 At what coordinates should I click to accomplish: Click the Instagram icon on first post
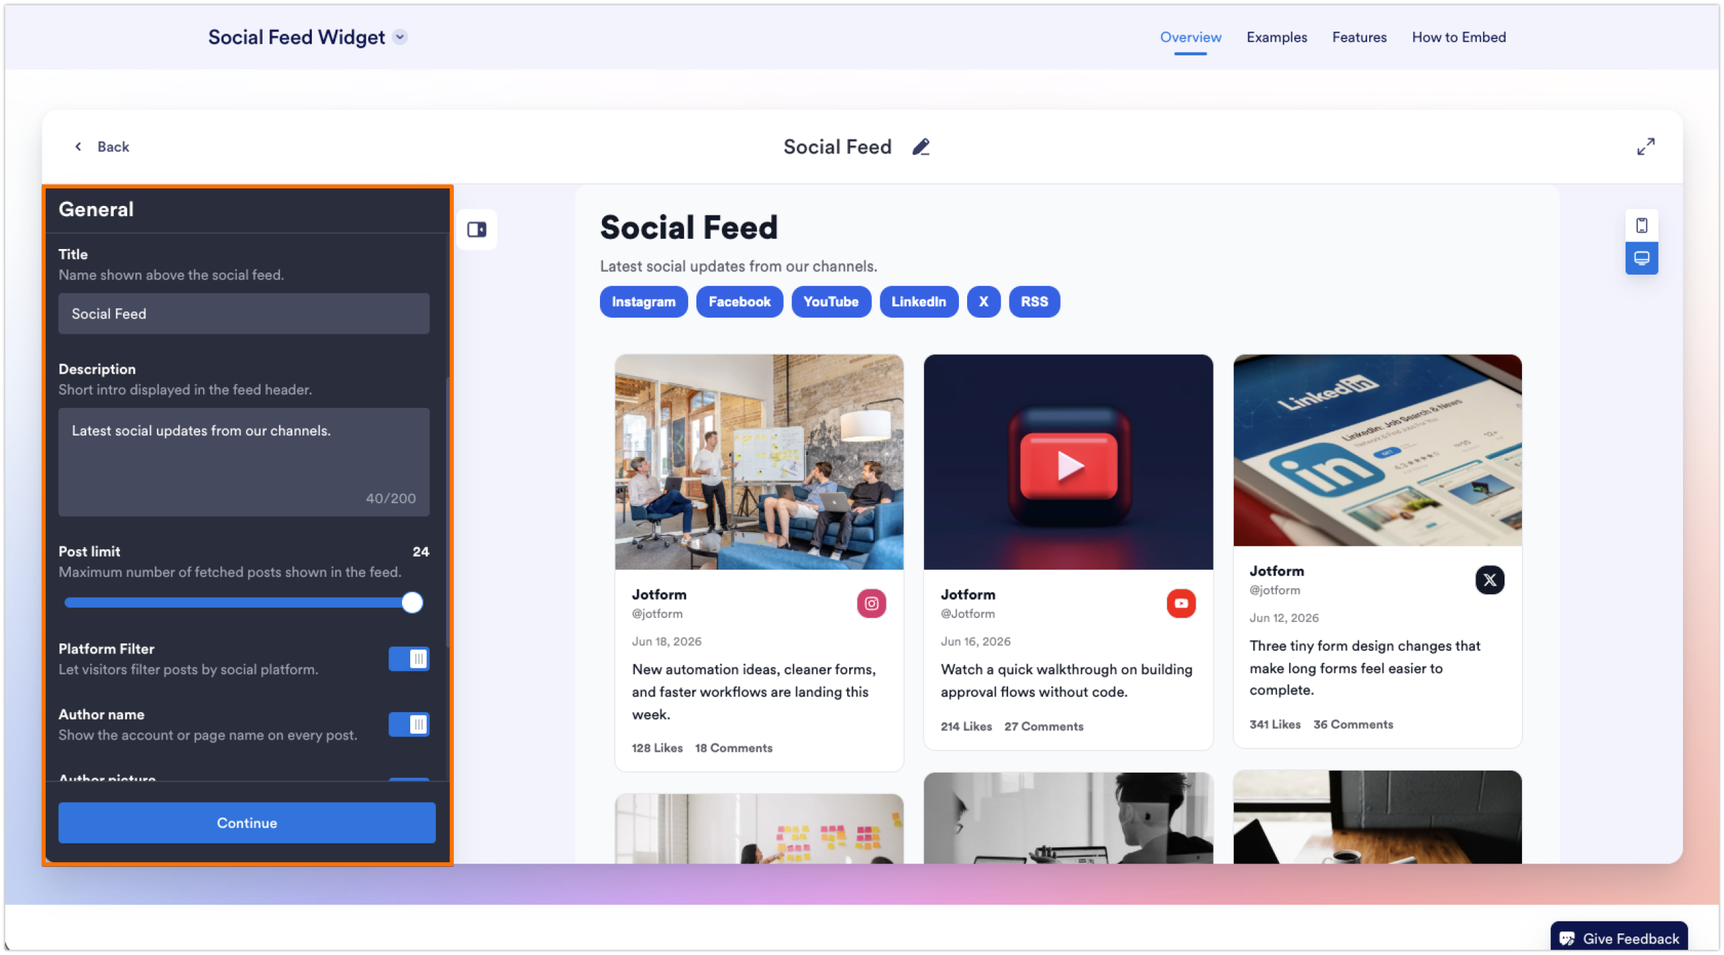[871, 604]
